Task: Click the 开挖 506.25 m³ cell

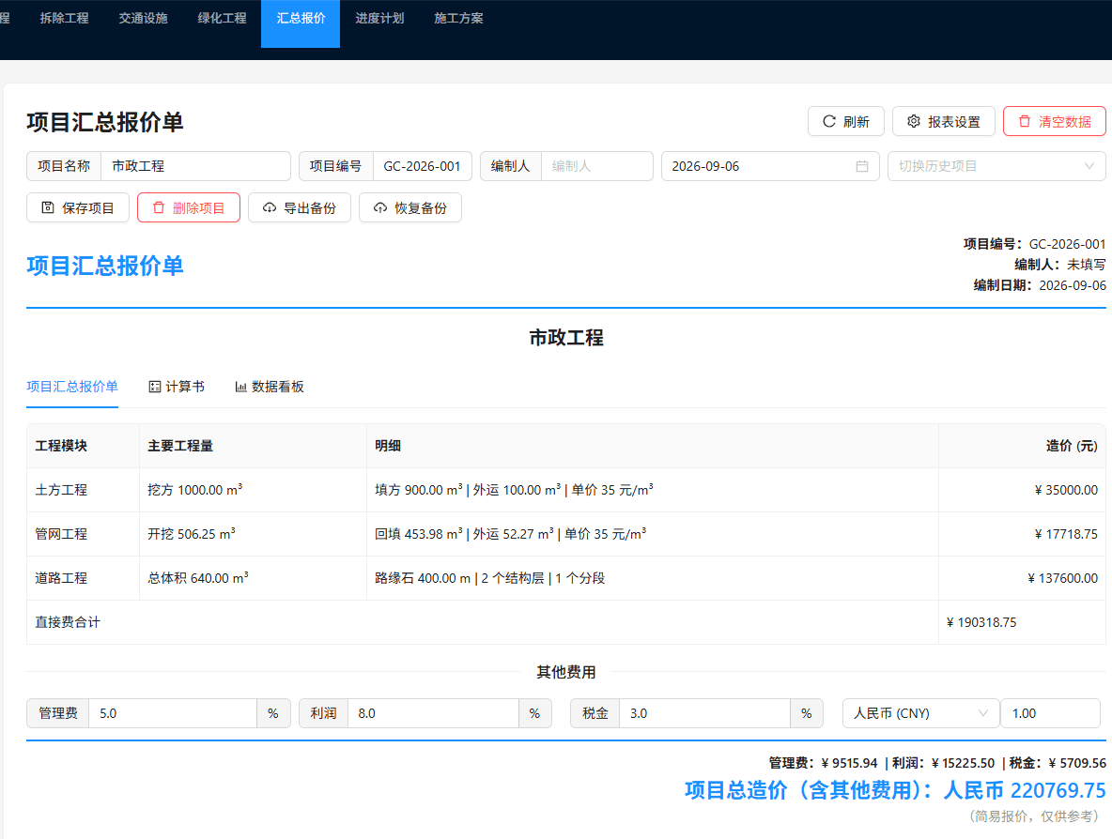Action: [x=253, y=534]
